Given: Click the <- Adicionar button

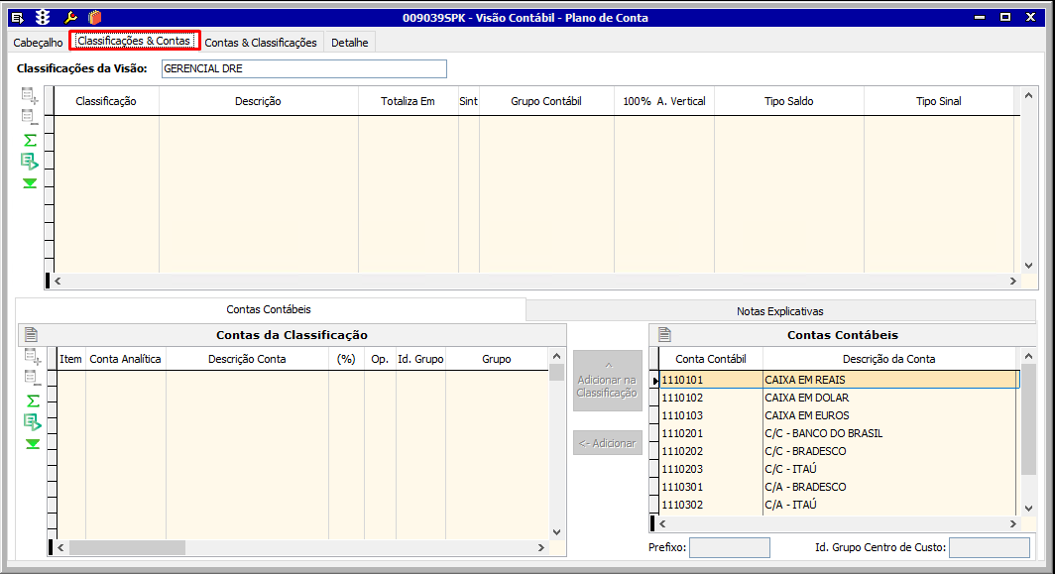Looking at the screenshot, I should pos(607,443).
